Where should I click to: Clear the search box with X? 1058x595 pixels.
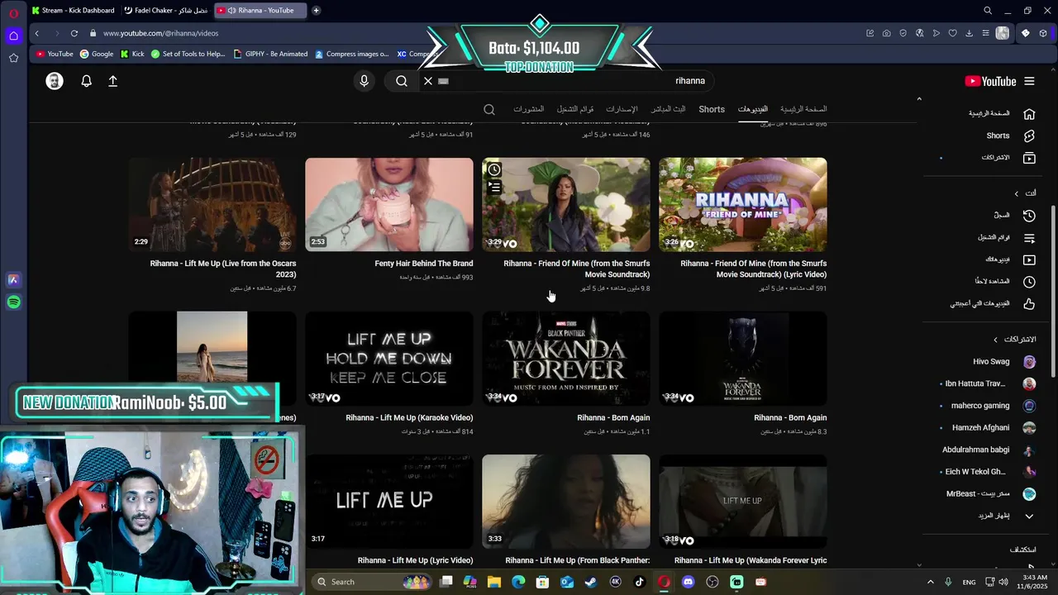click(428, 81)
